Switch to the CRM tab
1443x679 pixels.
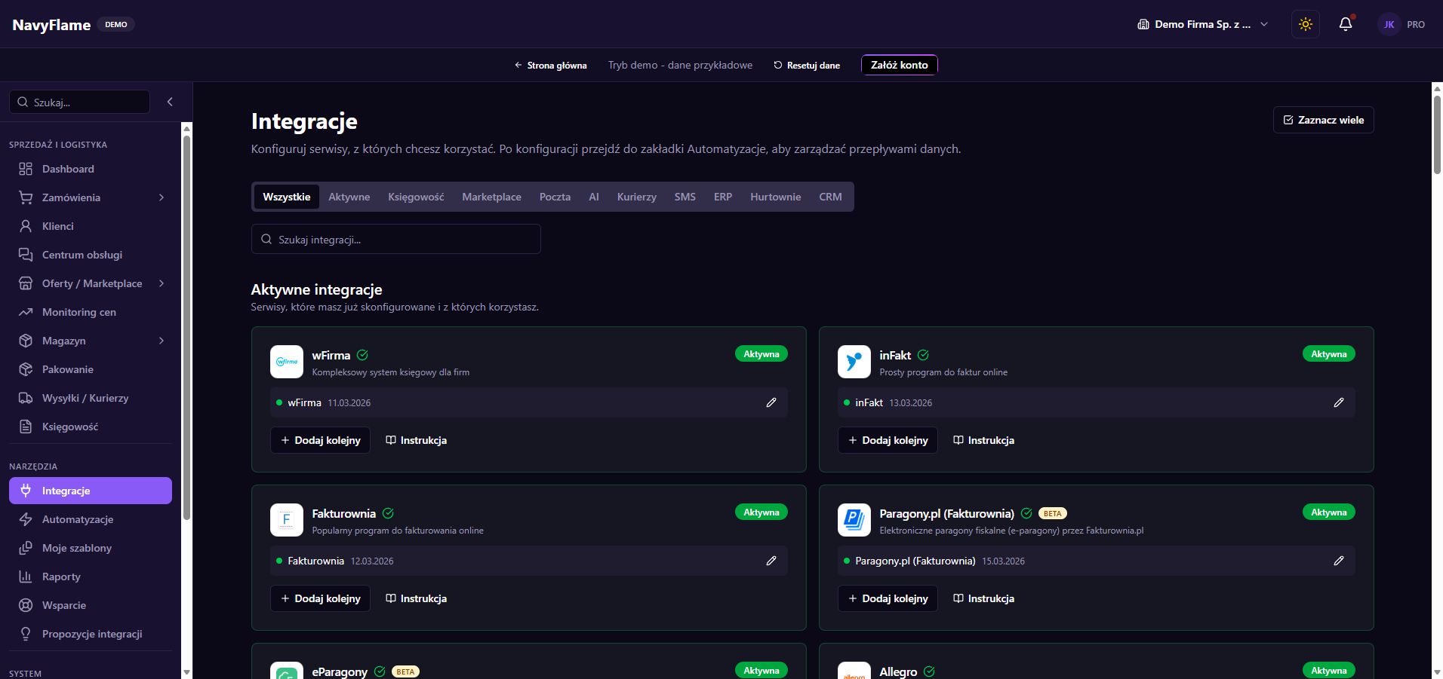(x=830, y=197)
